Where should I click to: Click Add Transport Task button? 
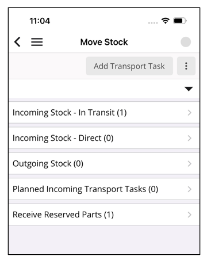129,66
